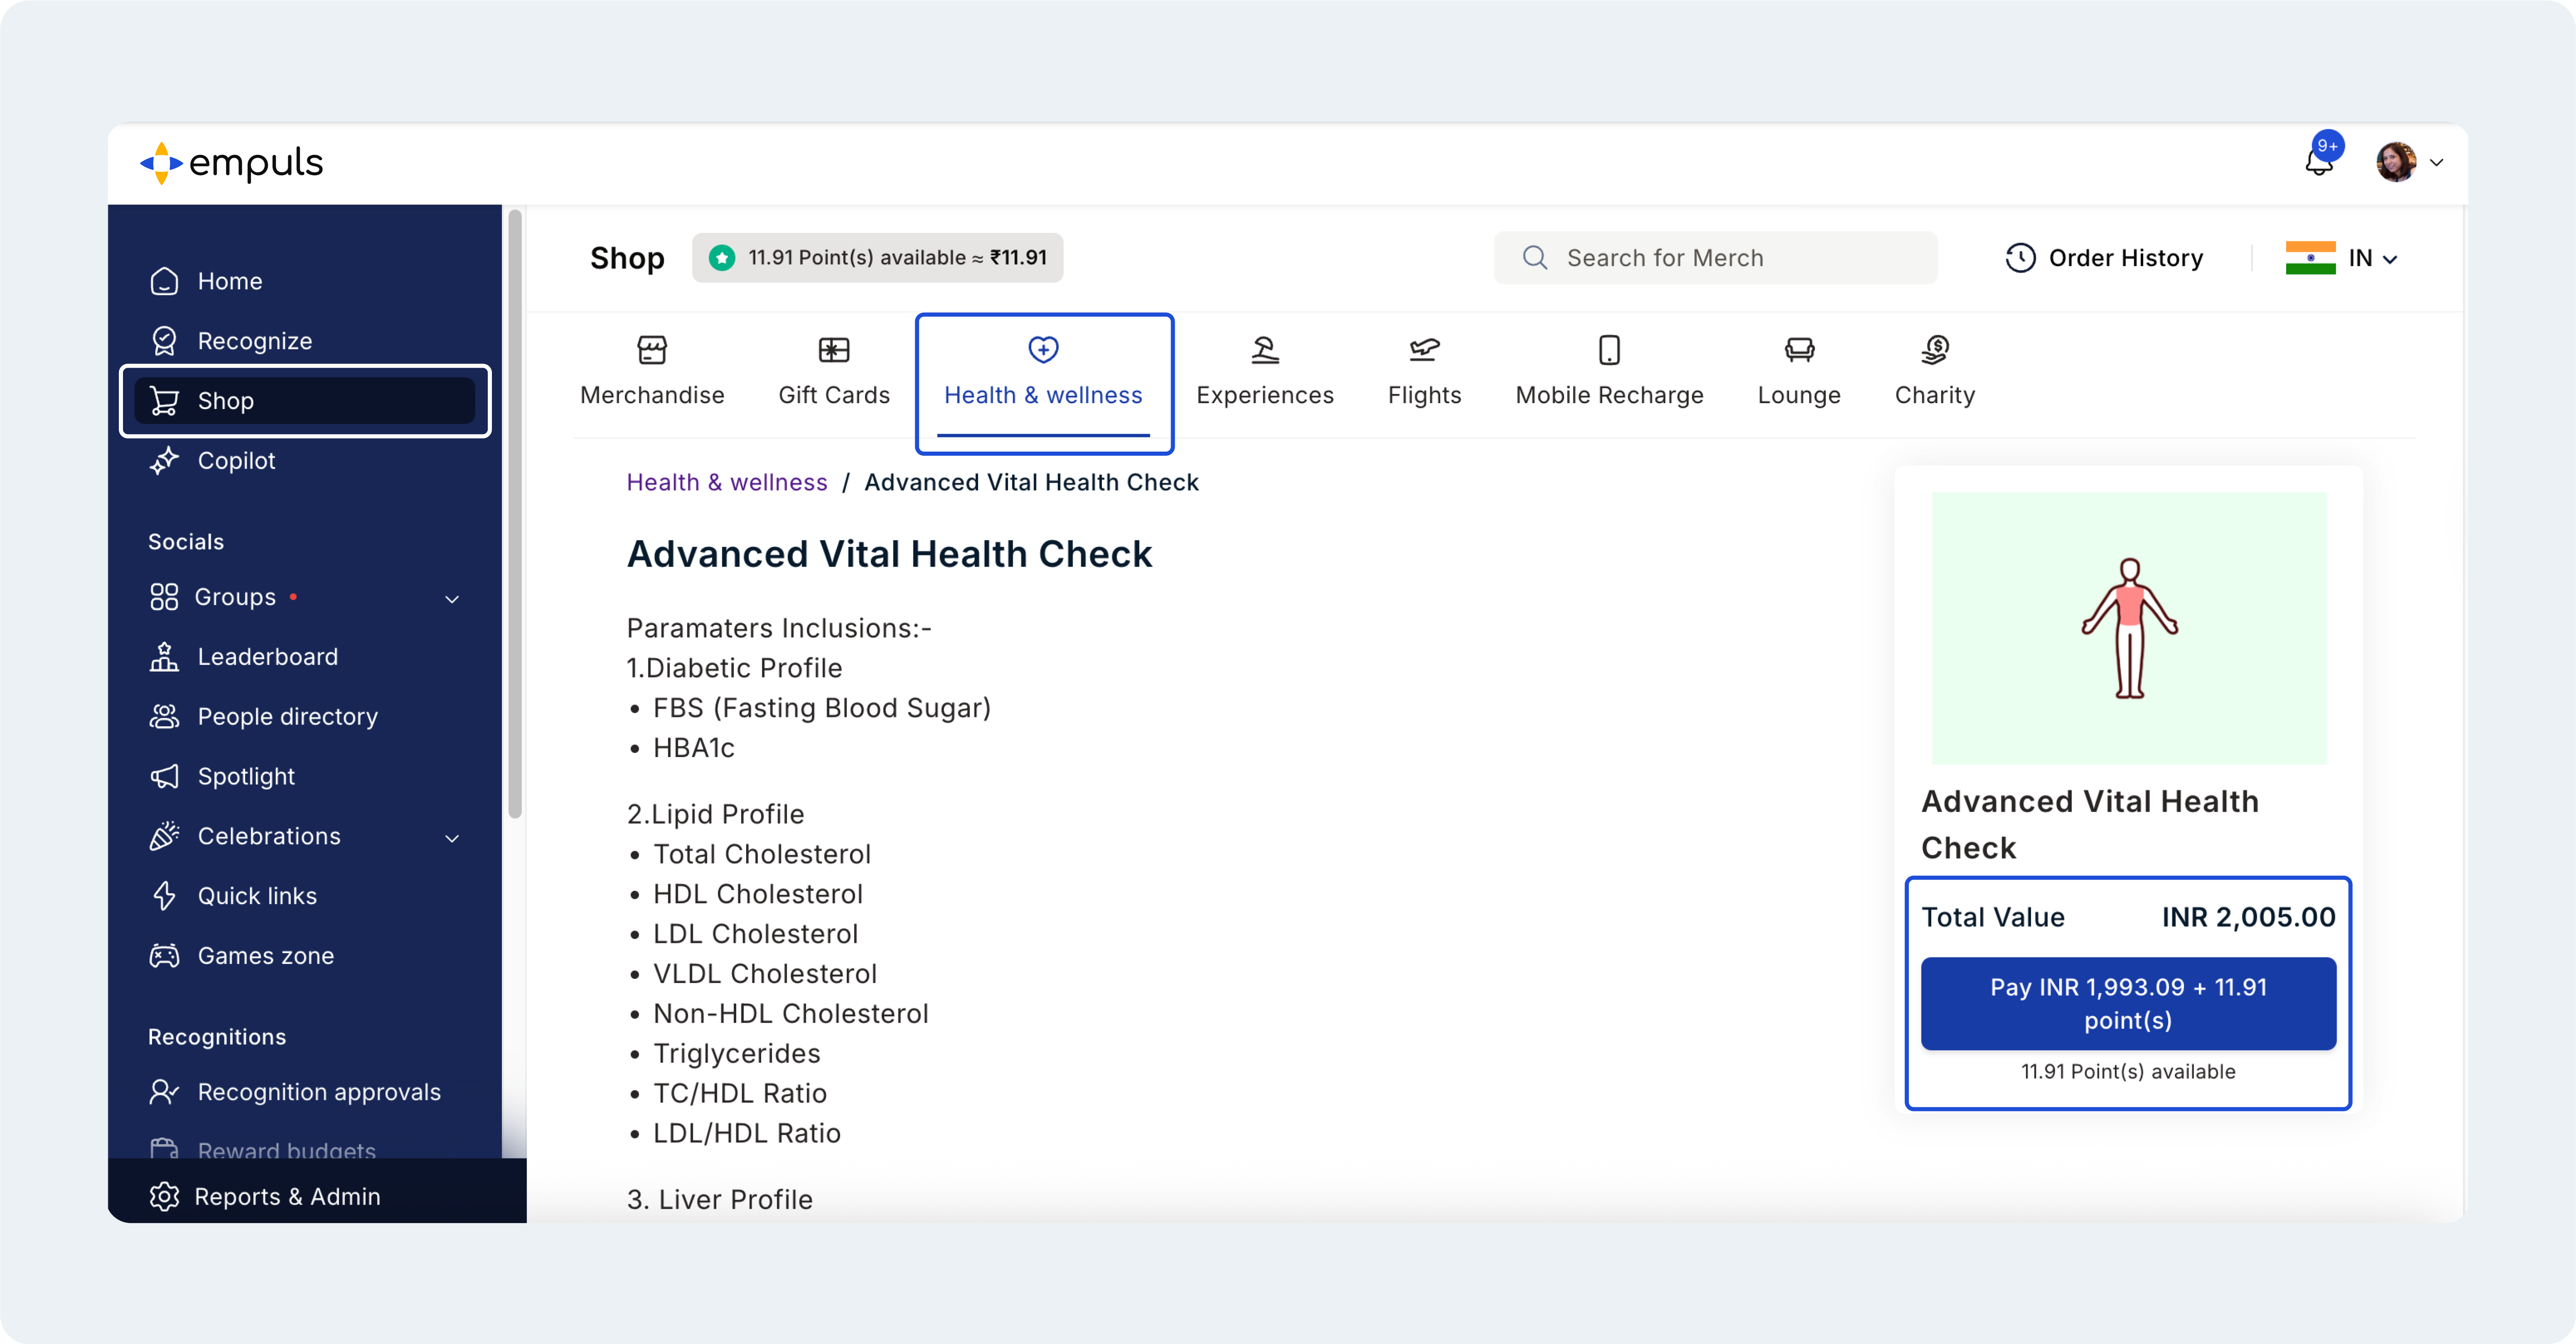The width and height of the screenshot is (2576, 1344).
Task: Click the Shop cart icon
Action: pyautogui.click(x=164, y=401)
